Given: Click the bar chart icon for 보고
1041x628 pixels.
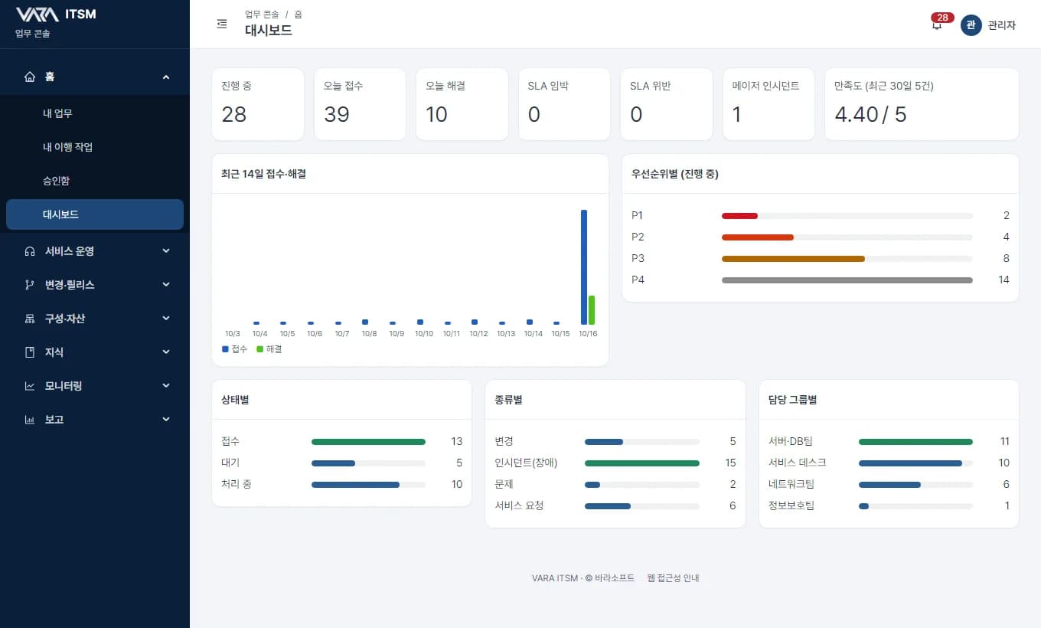Looking at the screenshot, I should [30, 420].
